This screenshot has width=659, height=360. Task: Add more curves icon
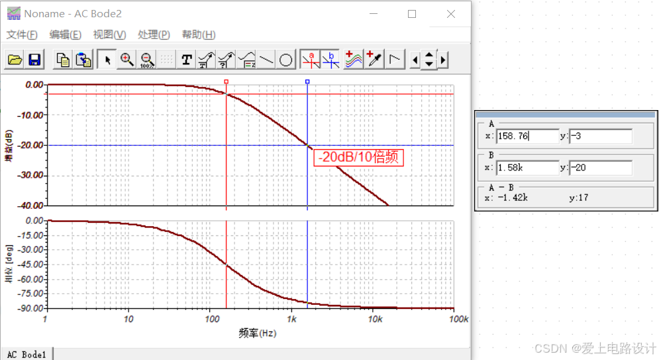point(354,60)
